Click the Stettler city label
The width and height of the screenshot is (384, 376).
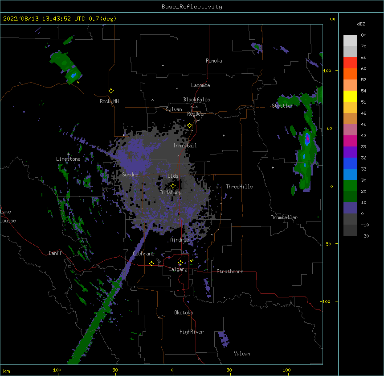pyautogui.click(x=282, y=106)
